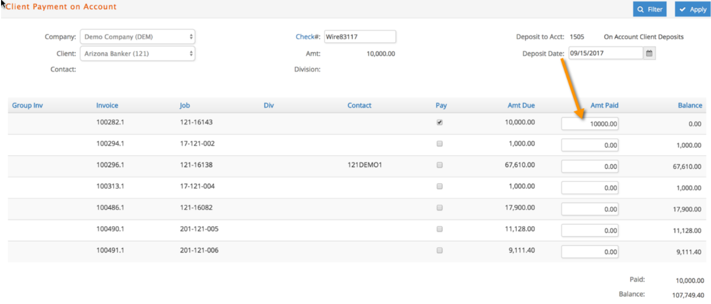Click job 121-16138
The height and width of the screenshot is (304, 711).
196,165
